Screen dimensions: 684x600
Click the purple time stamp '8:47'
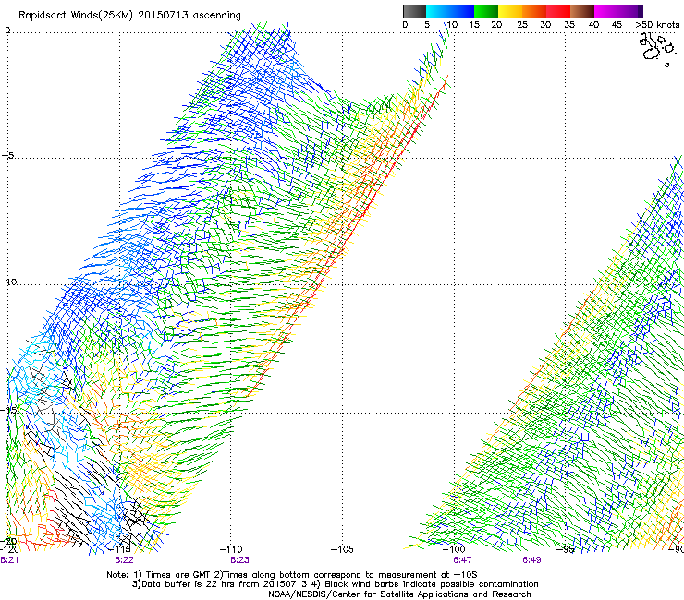point(462,560)
